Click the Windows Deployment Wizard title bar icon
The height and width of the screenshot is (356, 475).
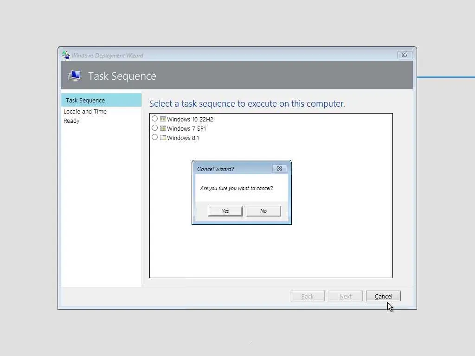point(66,55)
